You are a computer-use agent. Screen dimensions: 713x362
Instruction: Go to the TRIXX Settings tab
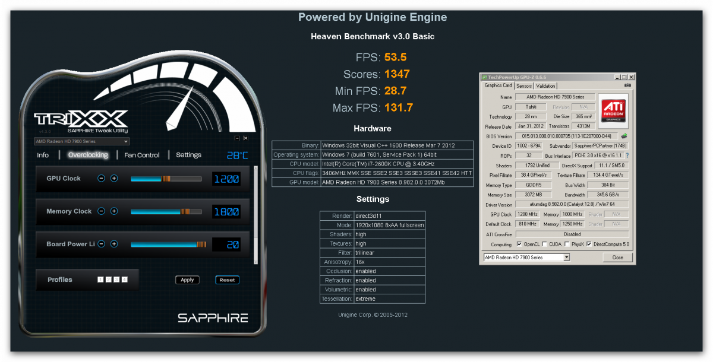pyautogui.click(x=188, y=155)
